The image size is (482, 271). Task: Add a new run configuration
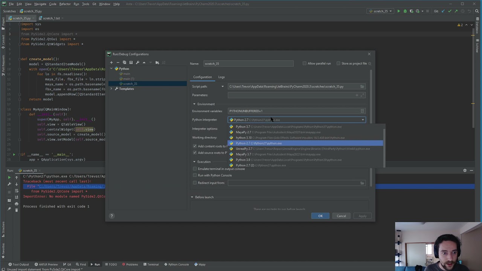(111, 62)
